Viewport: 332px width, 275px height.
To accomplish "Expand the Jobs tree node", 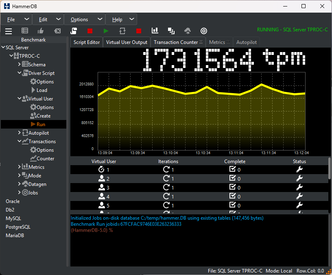I will coord(19,192).
